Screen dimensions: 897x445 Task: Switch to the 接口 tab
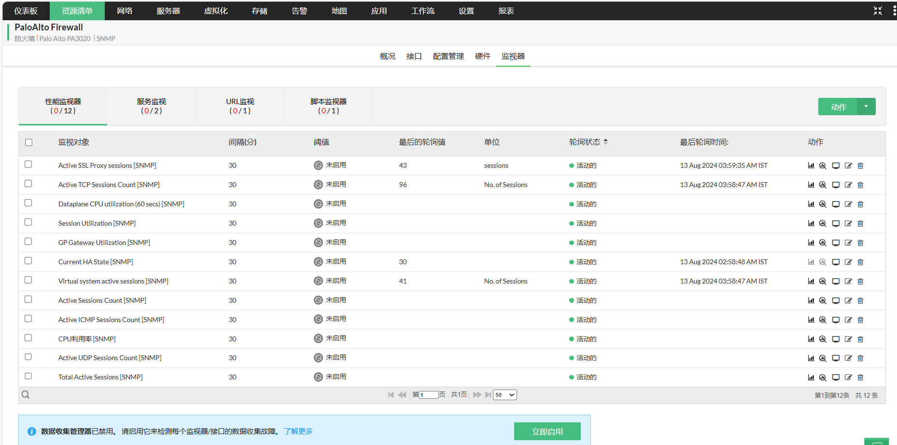click(414, 56)
